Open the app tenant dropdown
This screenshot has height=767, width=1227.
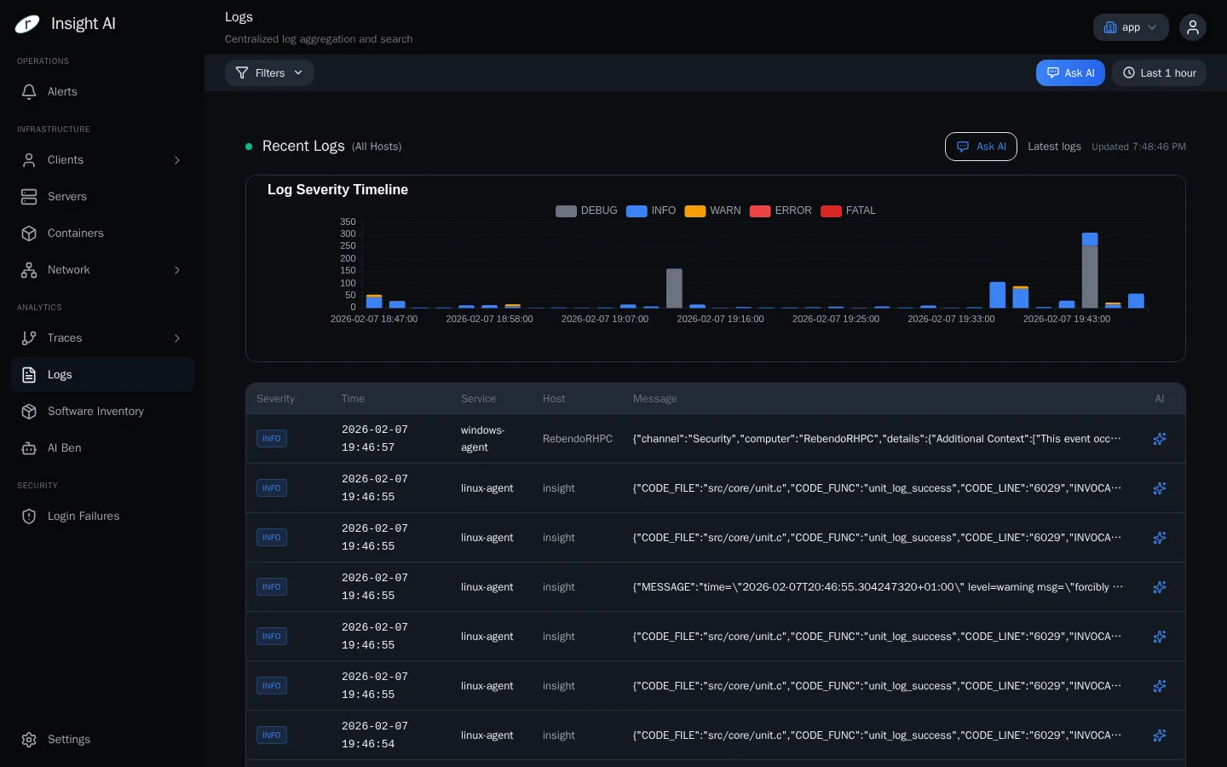tap(1131, 27)
